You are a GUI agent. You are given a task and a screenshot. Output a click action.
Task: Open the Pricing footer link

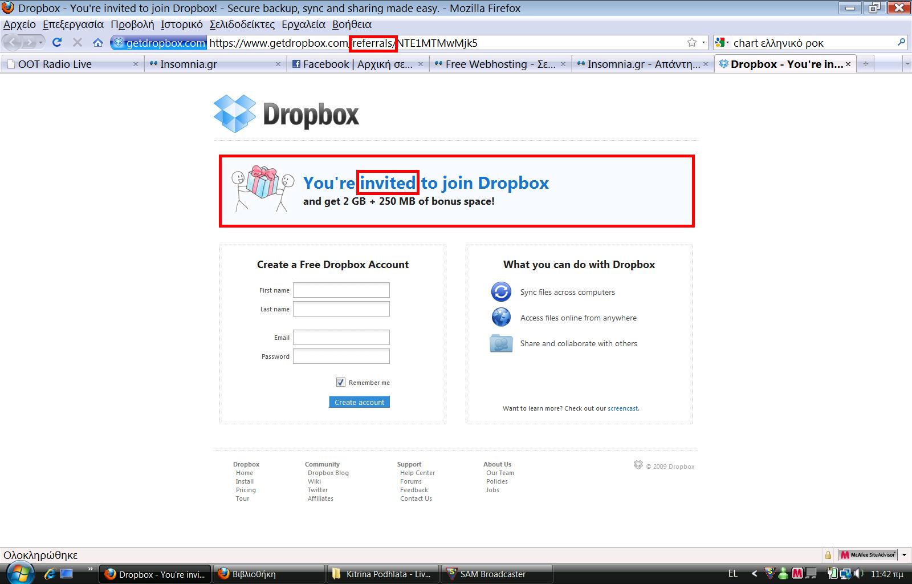(246, 490)
